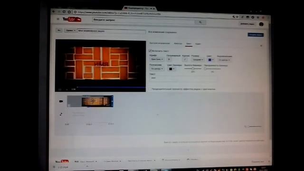Open the account avatar menu
The image size is (304, 171).
(x=261, y=24)
